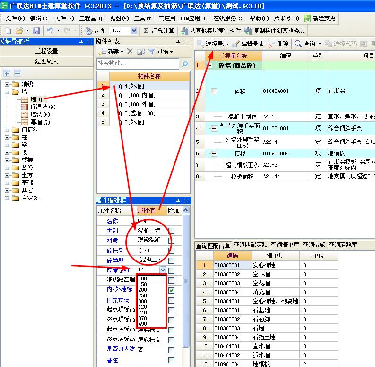Viewport: 375px width, 367px height.
Task: Expand the 柱 tree folder
Action: tap(7, 137)
